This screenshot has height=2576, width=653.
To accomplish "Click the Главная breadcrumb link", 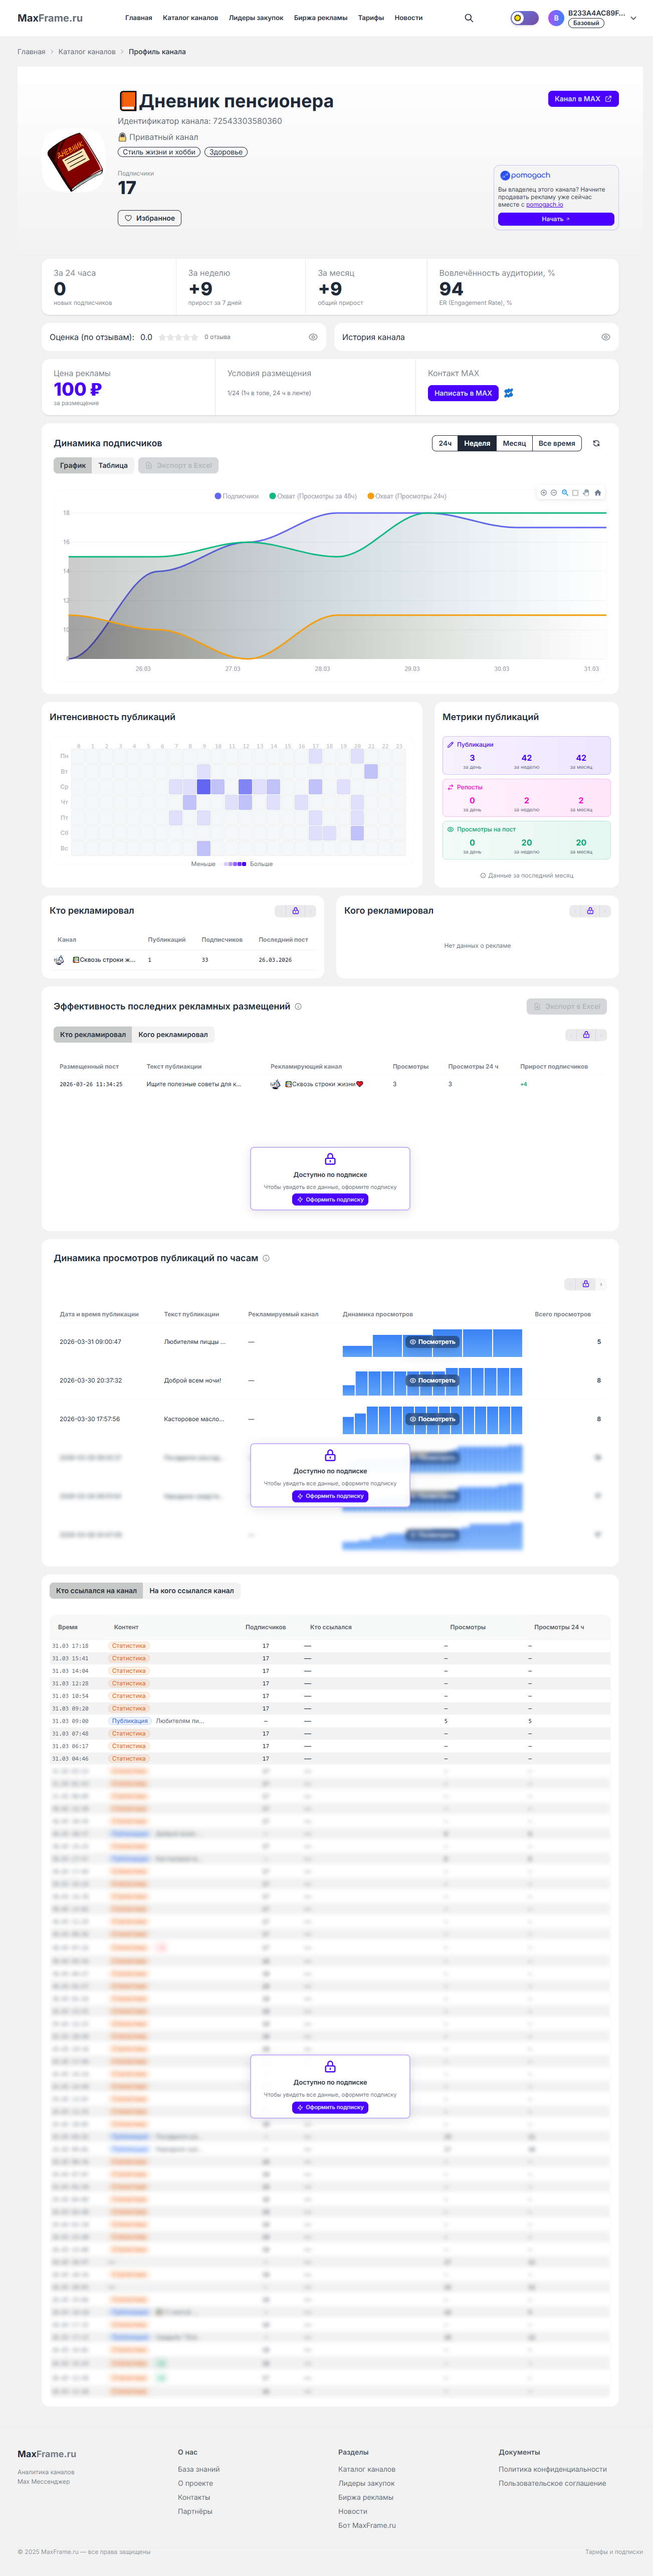I will coord(31,52).
